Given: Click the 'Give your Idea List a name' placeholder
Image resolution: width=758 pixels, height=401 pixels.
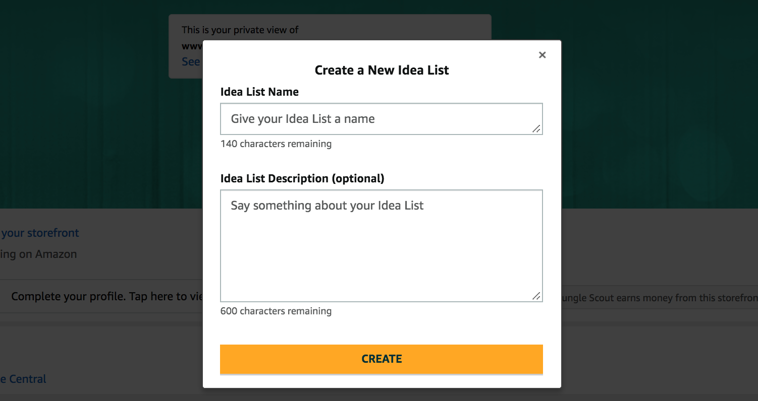Looking at the screenshot, I should [303, 119].
